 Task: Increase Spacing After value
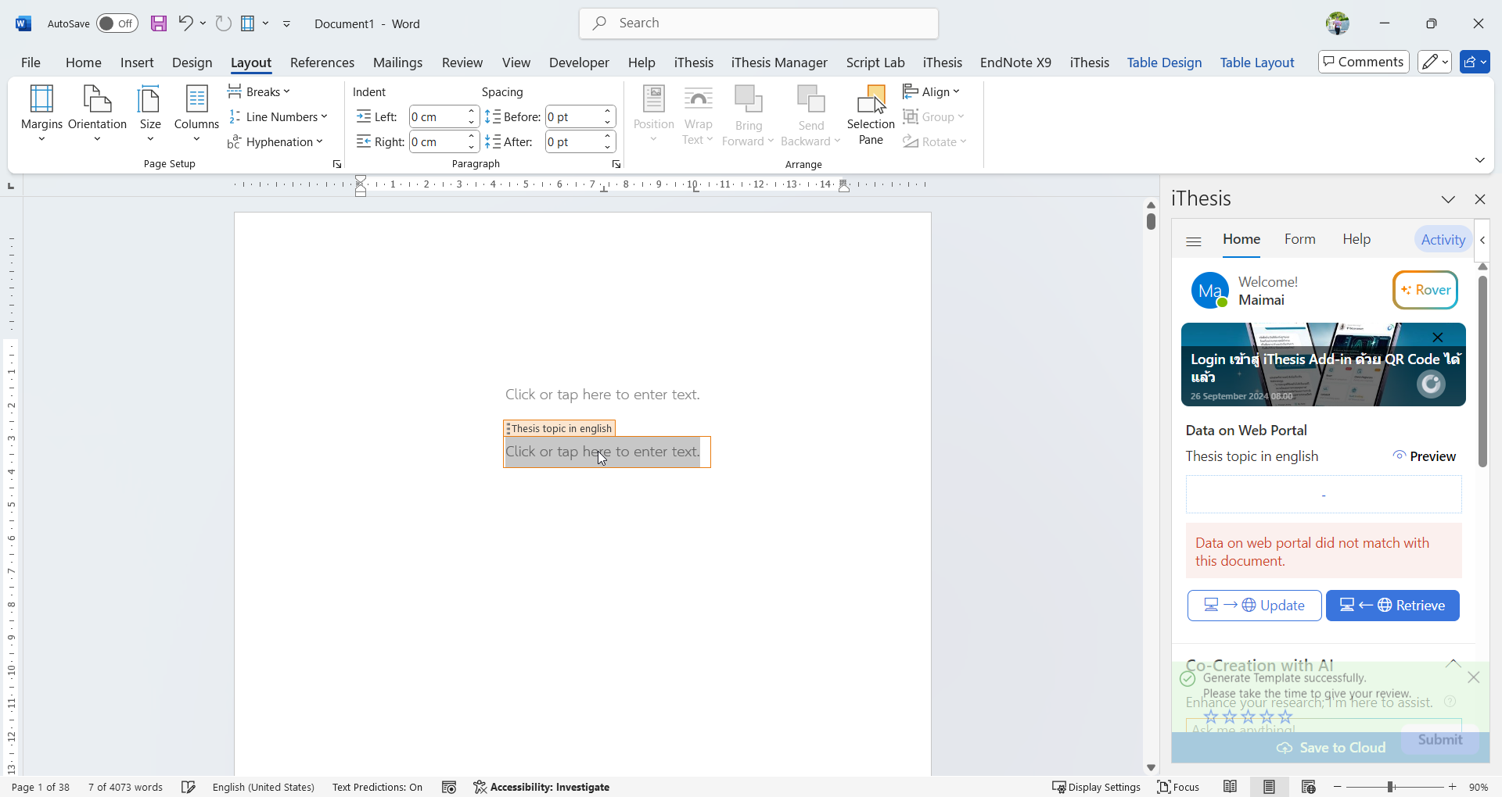[x=608, y=137]
